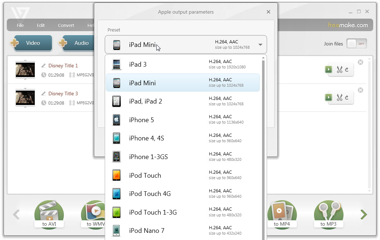Click the iPhone 5 device icon

116,120
